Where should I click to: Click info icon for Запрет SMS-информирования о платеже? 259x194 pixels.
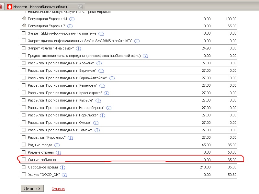pos(101,34)
